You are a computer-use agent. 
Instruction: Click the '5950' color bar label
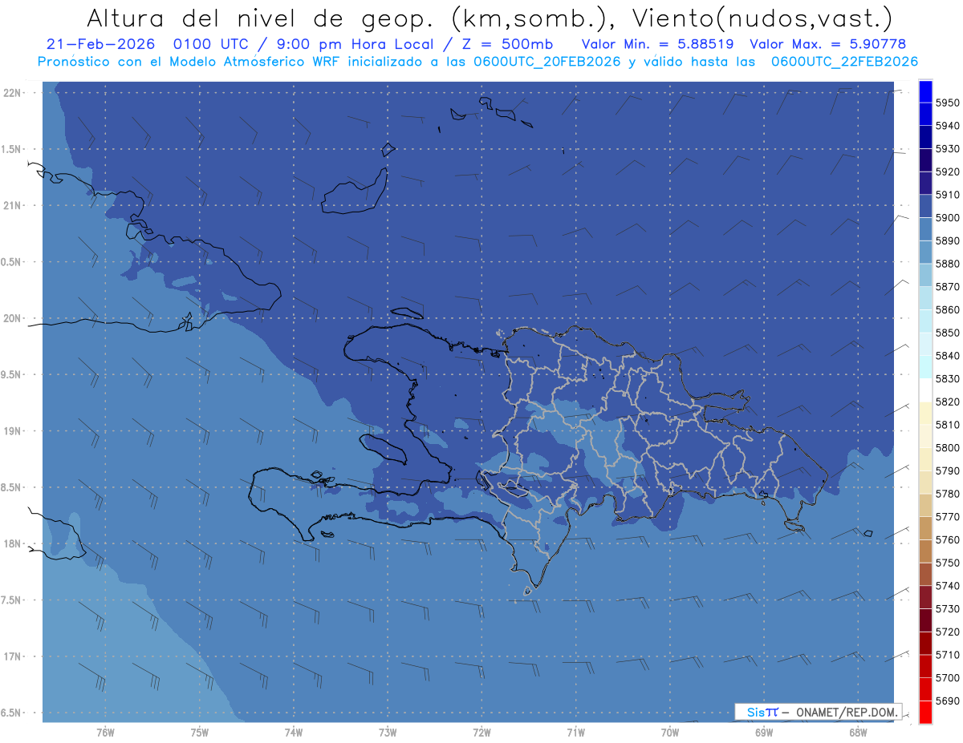click(948, 103)
